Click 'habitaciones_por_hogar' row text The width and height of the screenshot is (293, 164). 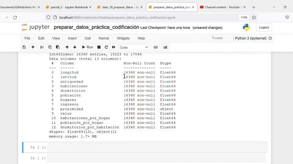[x=85, y=118]
